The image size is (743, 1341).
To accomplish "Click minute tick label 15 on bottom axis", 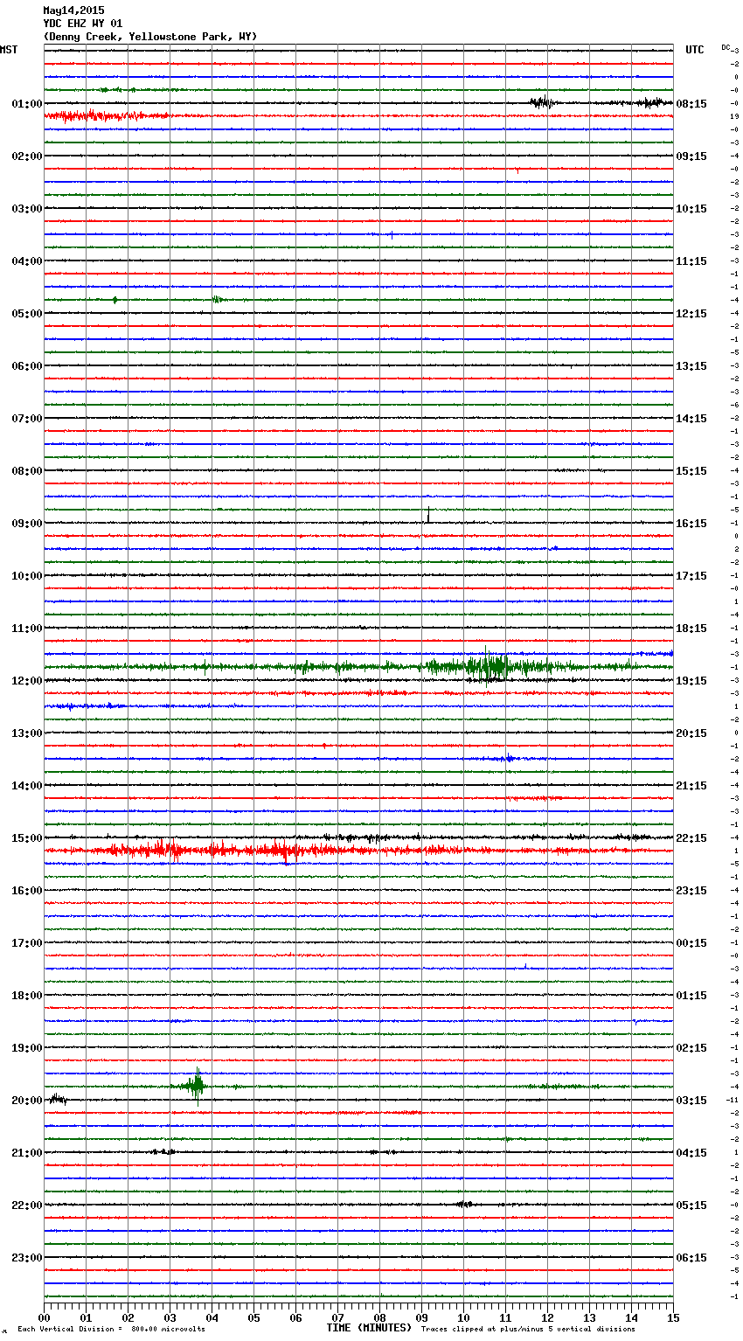I will 673,1317.
